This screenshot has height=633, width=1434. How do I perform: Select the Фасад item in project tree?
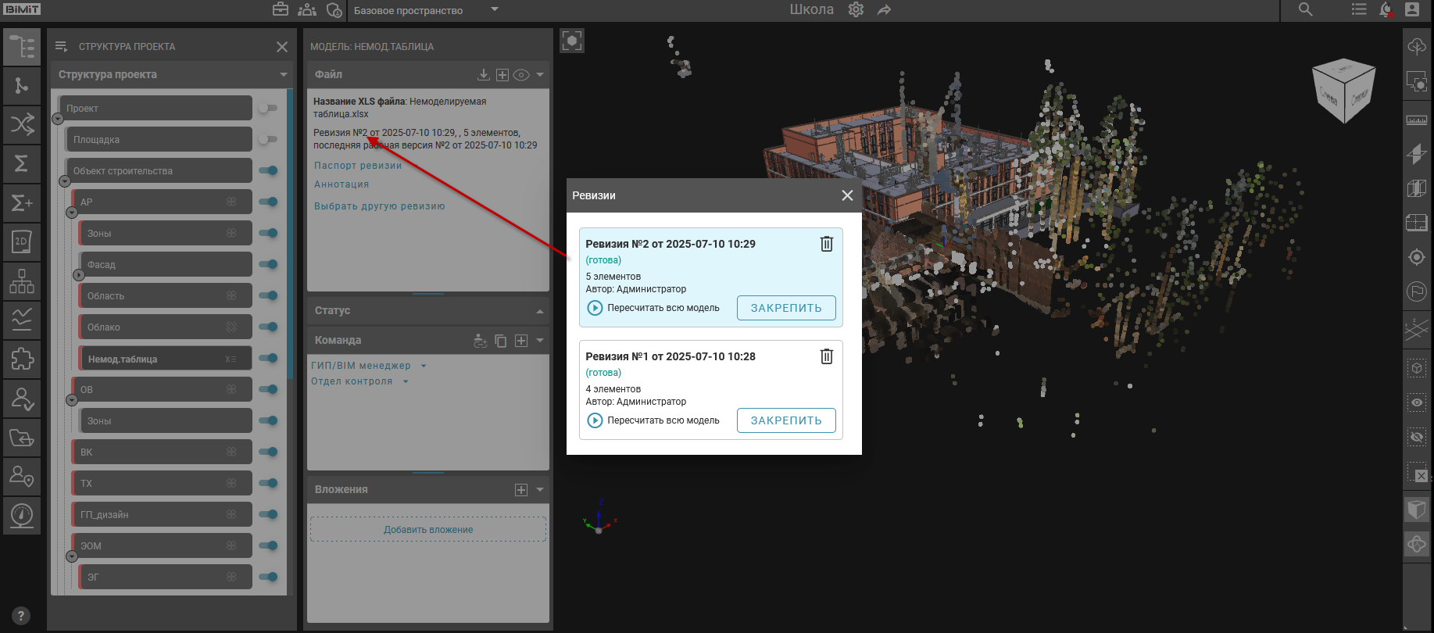click(165, 265)
